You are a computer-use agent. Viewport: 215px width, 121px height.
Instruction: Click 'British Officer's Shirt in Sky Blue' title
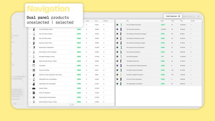pyautogui.click(x=48, y=52)
